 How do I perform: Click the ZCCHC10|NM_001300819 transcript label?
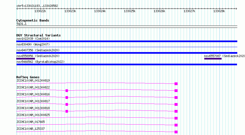coord(33,80)
